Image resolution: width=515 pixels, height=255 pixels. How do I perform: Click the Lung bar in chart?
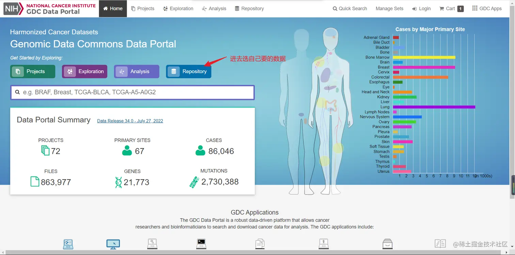[x=434, y=107]
